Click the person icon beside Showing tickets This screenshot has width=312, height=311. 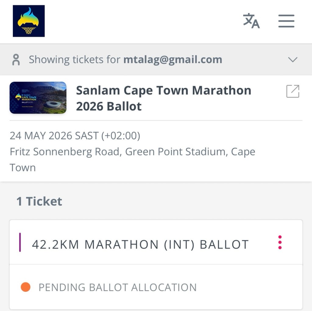pyautogui.click(x=16, y=60)
